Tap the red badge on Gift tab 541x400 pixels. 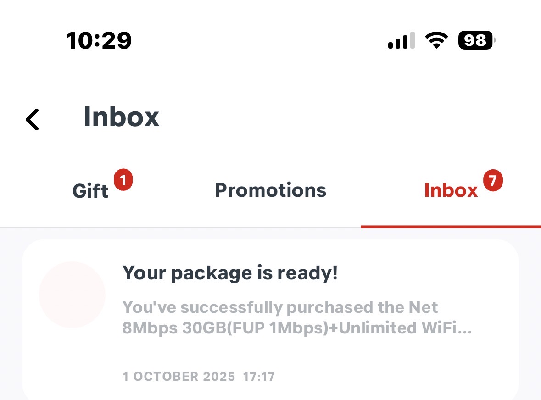pyautogui.click(x=123, y=180)
